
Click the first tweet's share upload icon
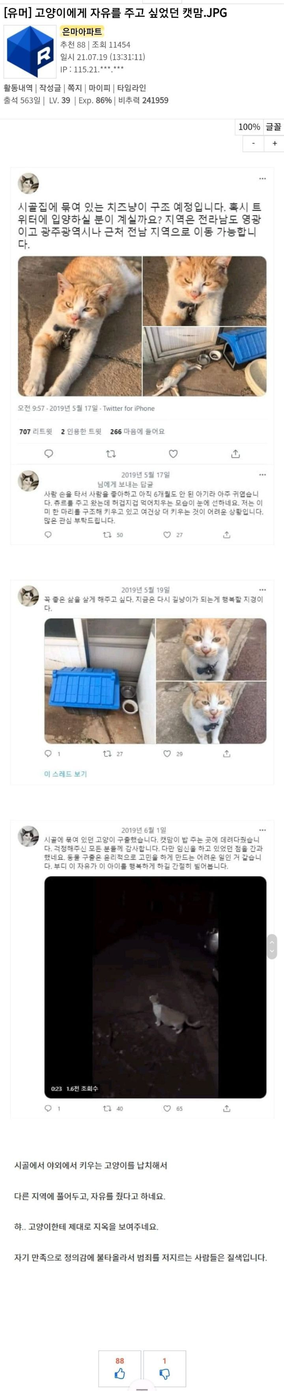pos(235,454)
